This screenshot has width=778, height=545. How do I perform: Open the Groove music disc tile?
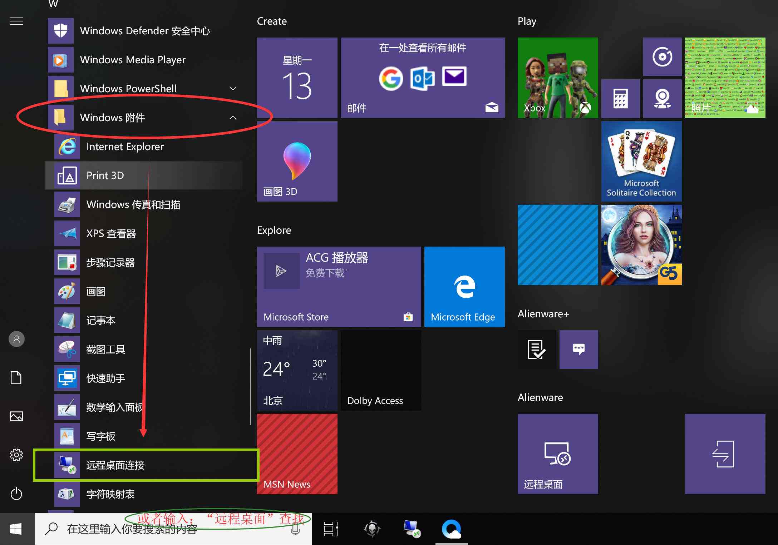(662, 57)
